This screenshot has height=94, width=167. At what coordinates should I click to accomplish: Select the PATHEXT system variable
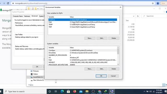point(83,62)
